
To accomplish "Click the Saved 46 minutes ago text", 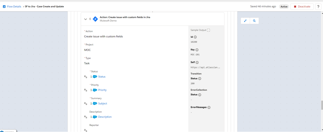I will coord(263,6).
